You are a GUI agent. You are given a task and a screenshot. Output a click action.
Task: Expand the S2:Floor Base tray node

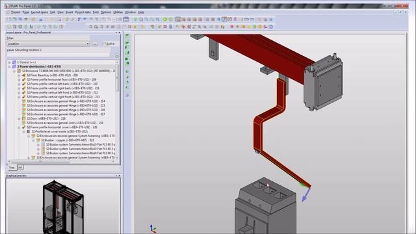[x=19, y=75]
